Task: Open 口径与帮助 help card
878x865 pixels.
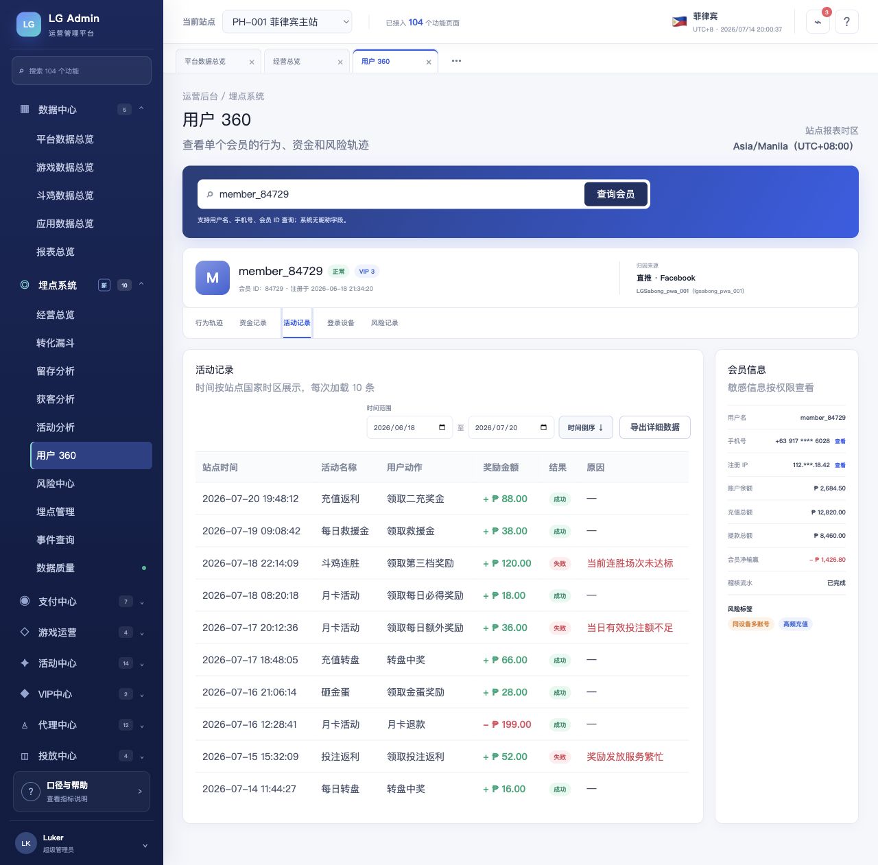Action: [x=82, y=792]
